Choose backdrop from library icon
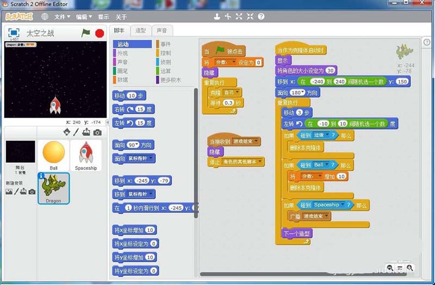The height and width of the screenshot is (285, 435). 9,192
